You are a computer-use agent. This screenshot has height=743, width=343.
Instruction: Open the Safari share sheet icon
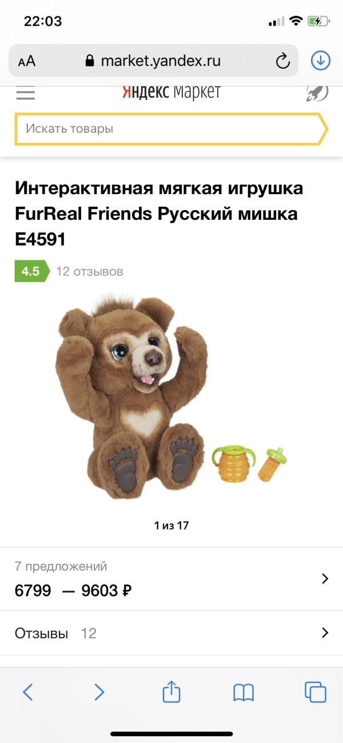171,691
